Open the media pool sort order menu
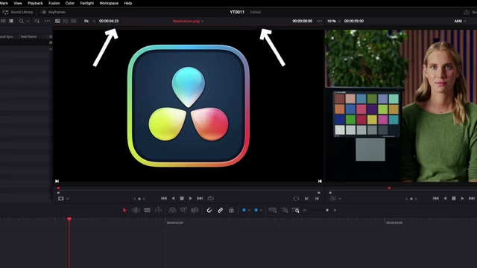This screenshot has width=477, height=268. [x=37, y=21]
